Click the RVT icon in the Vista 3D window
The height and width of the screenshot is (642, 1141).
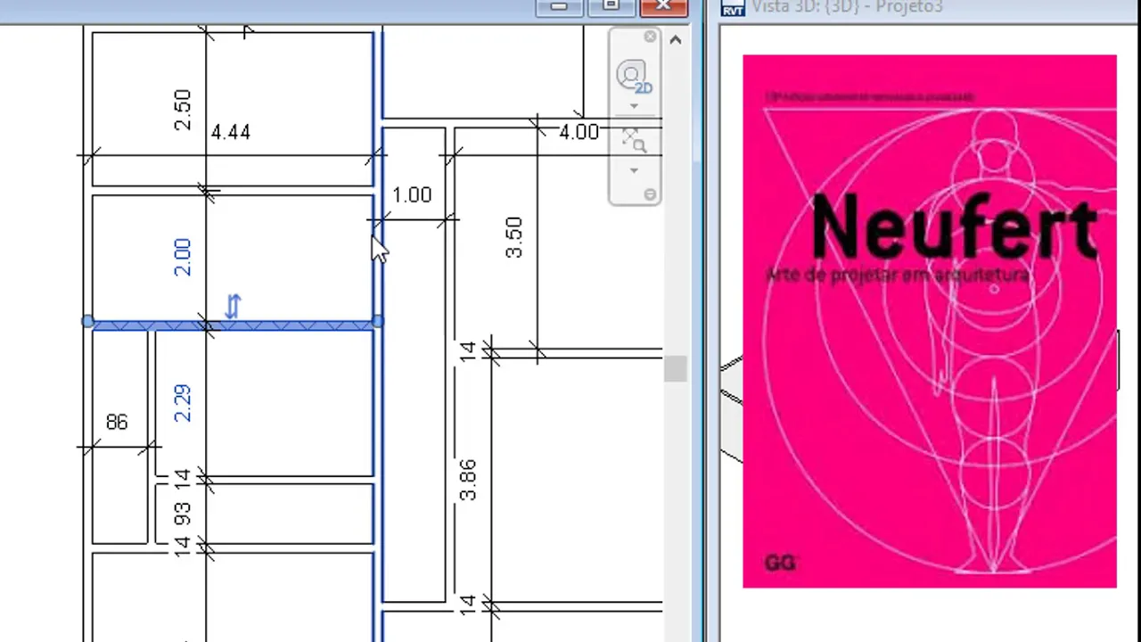pyautogui.click(x=733, y=8)
